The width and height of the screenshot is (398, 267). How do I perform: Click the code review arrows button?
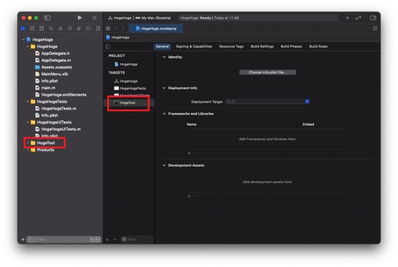coord(358,18)
